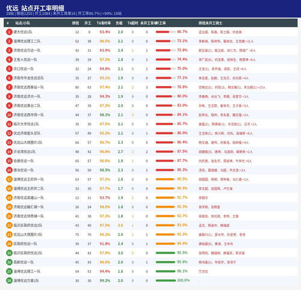This screenshot has width=301, height=290.
Task: Select the red rank 3 badge
Action: (x=9, y=51)
